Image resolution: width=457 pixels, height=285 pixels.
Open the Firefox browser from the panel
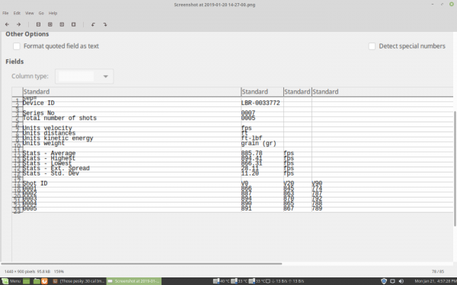pyautogui.click(x=44, y=281)
